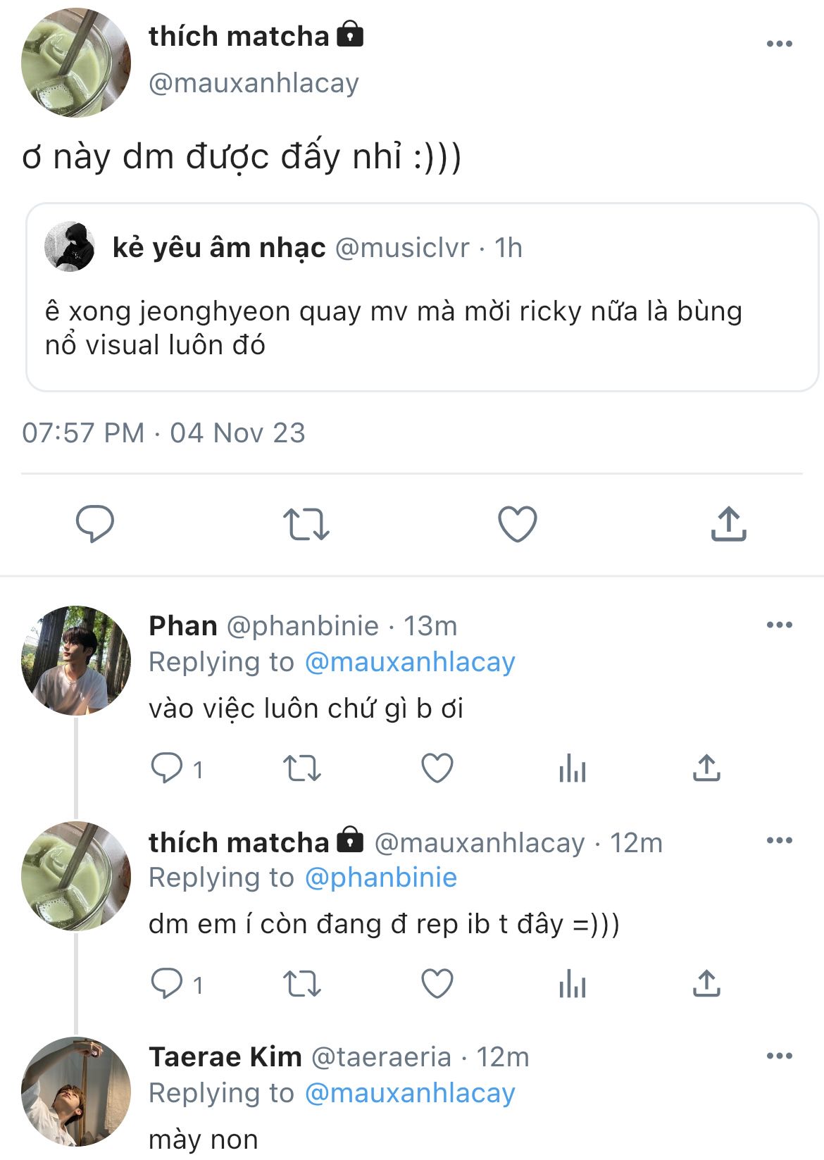
Task: Open more options on Phan's reply
Action: pyautogui.click(x=779, y=625)
